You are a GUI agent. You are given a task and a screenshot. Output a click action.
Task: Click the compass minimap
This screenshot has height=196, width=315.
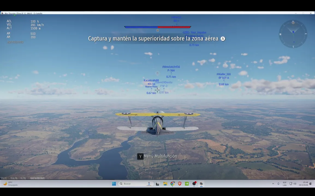pos(293,34)
